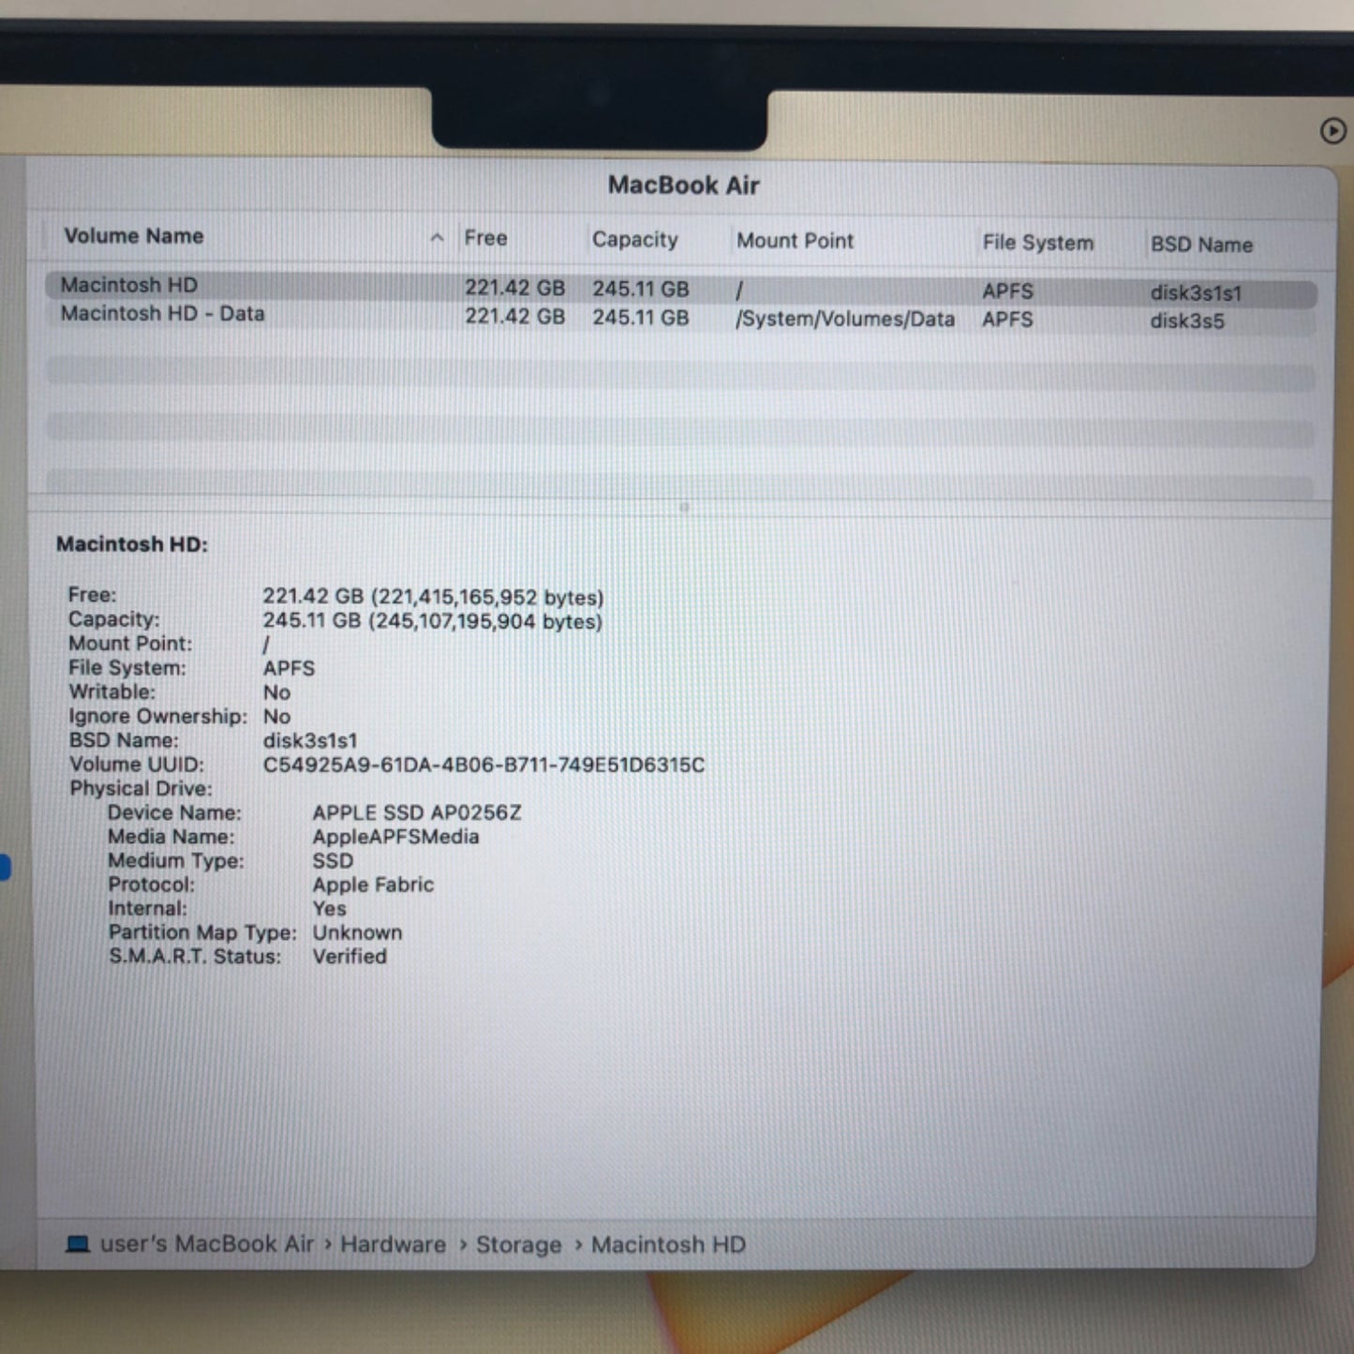
Task: Sort by the BSD Name column header
Action: (x=1202, y=245)
